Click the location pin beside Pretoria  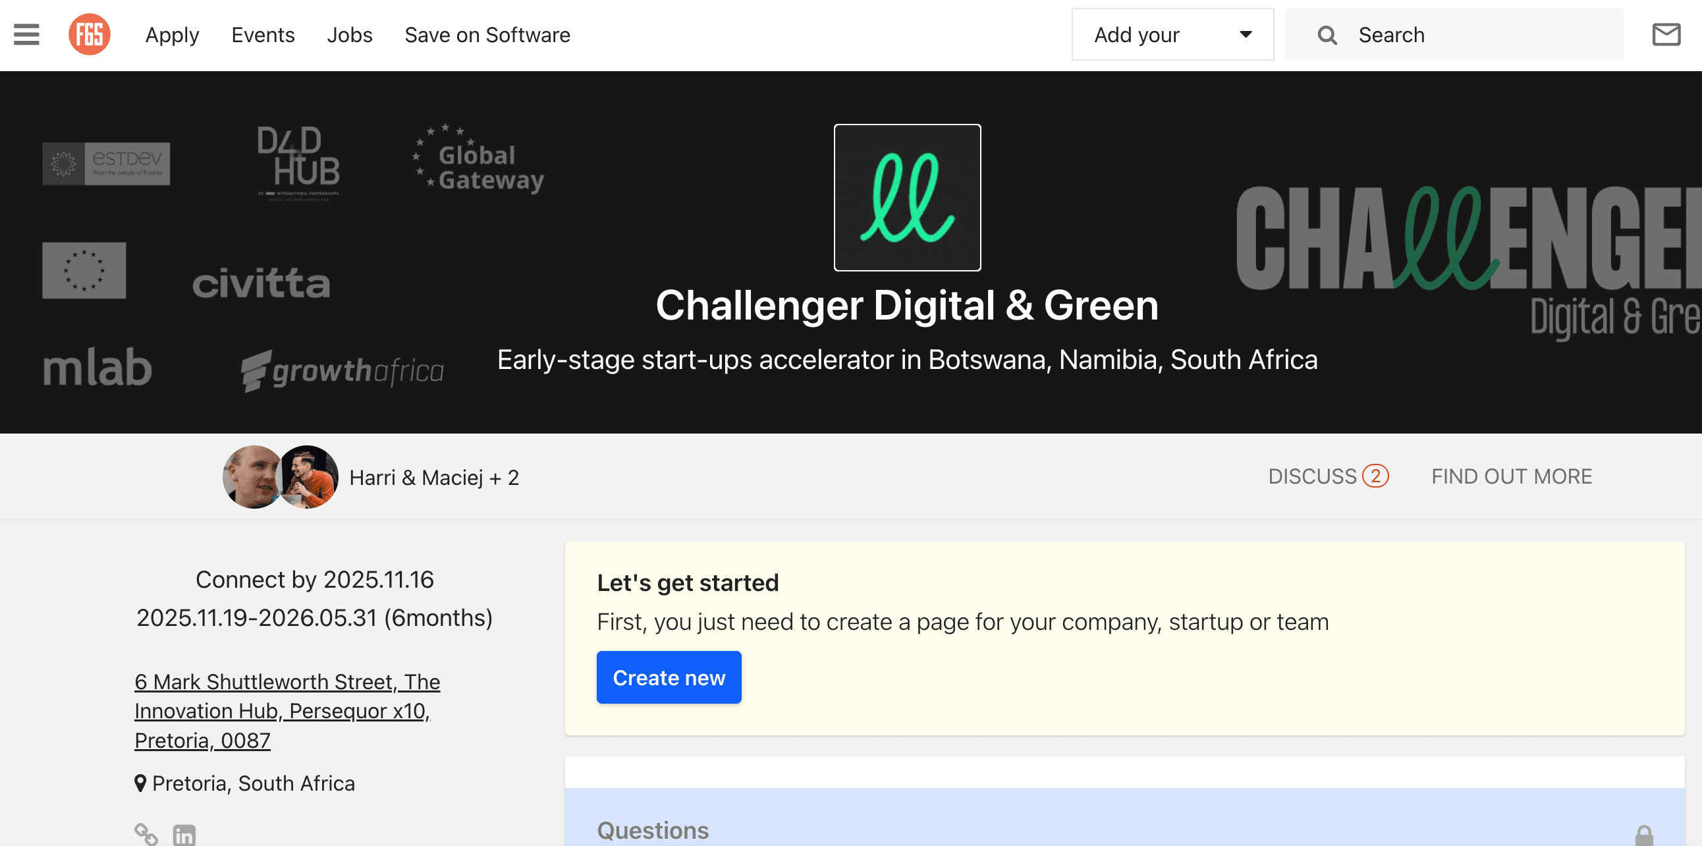140,783
